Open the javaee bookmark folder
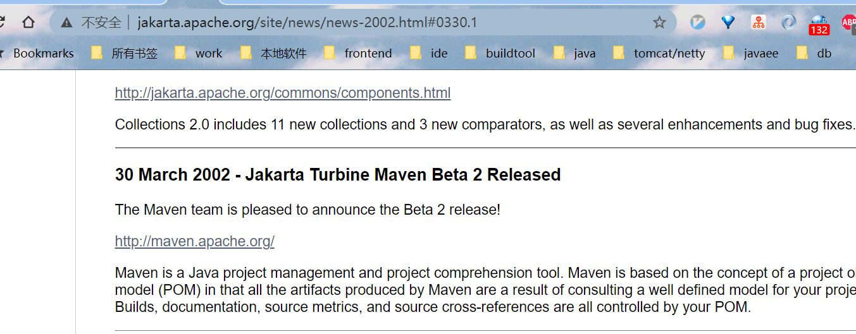This screenshot has height=334, width=856. [x=750, y=54]
